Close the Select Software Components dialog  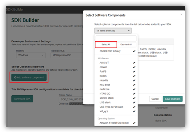[x=181, y=15]
